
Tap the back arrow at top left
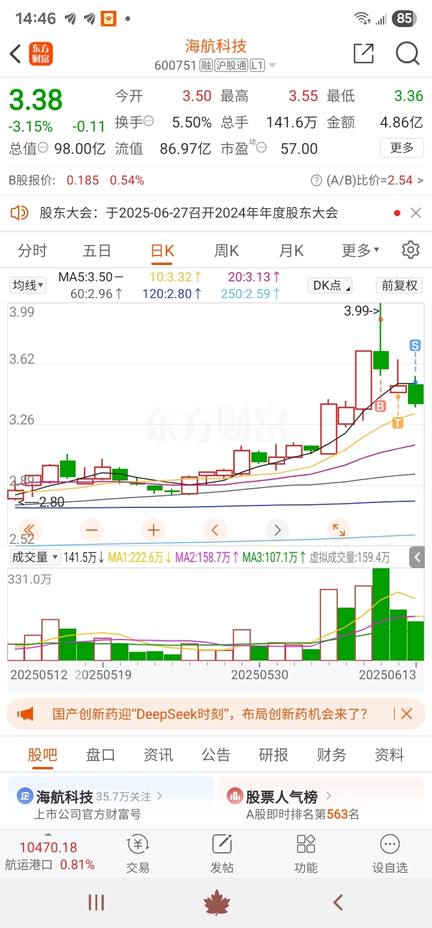[x=16, y=54]
